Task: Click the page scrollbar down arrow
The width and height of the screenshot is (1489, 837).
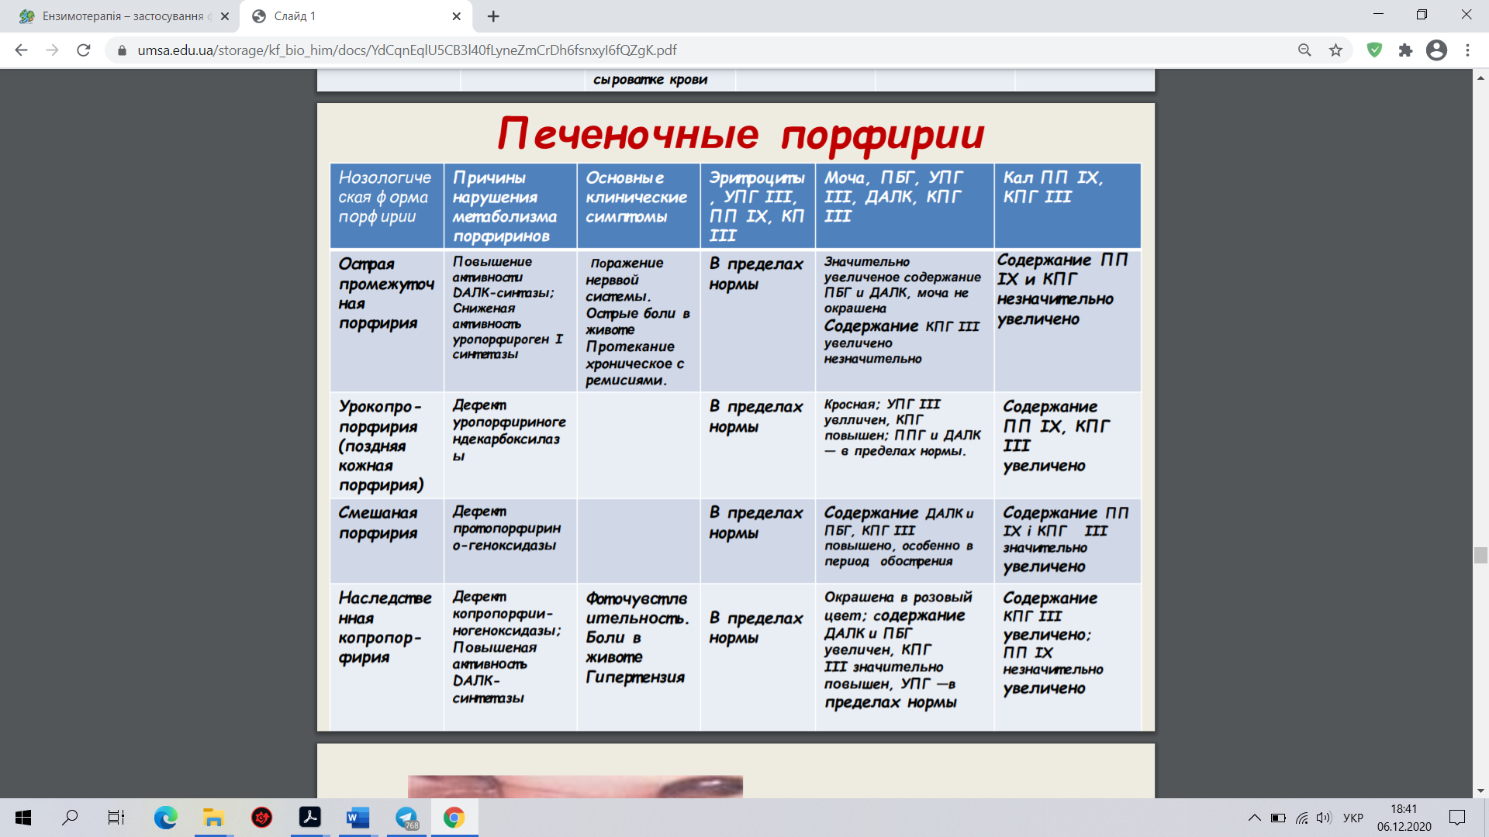Action: pos(1480,790)
